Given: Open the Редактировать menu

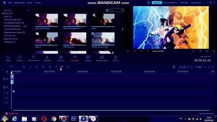Looking at the screenshot, I should coord(19,3).
